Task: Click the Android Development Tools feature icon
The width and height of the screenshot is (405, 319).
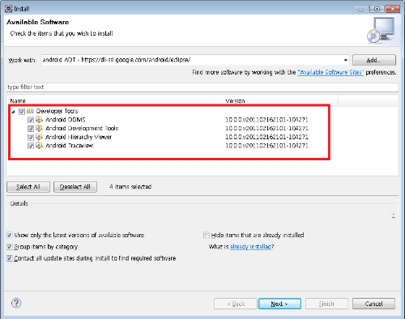Action: [39, 128]
